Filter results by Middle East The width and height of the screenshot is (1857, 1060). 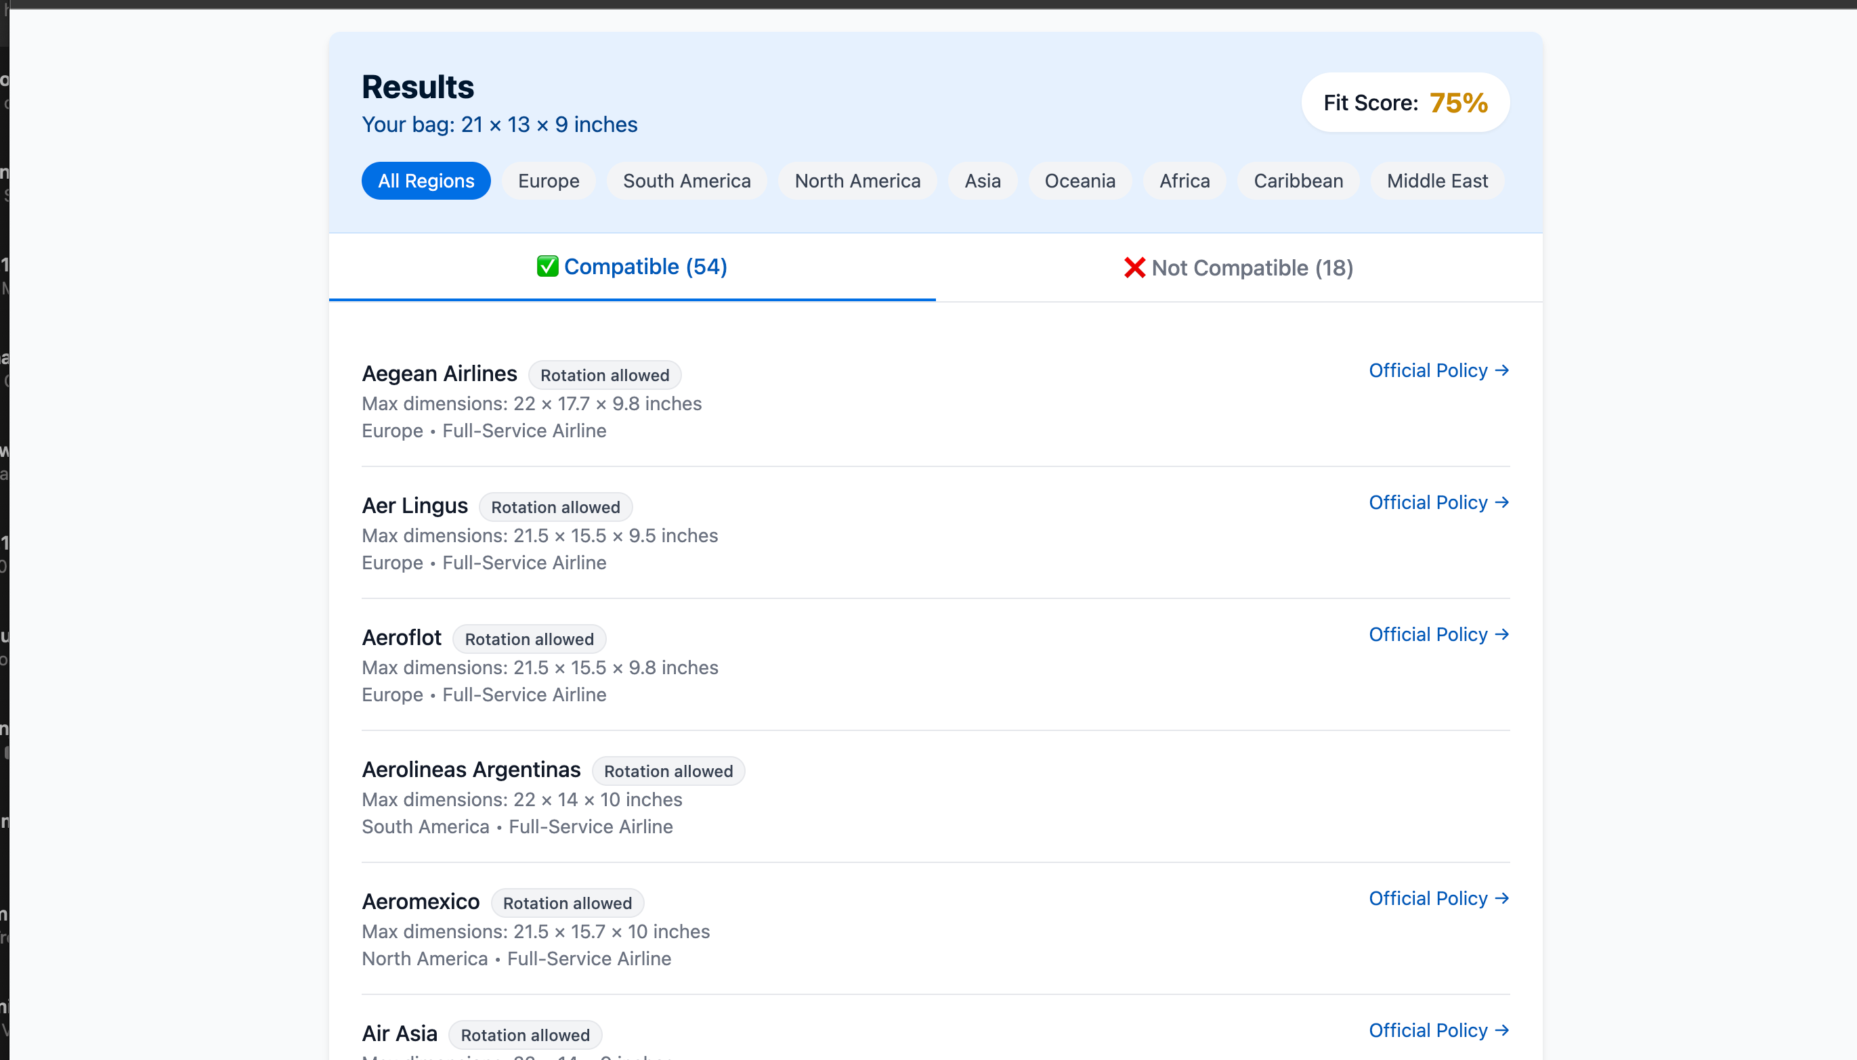[x=1437, y=181]
